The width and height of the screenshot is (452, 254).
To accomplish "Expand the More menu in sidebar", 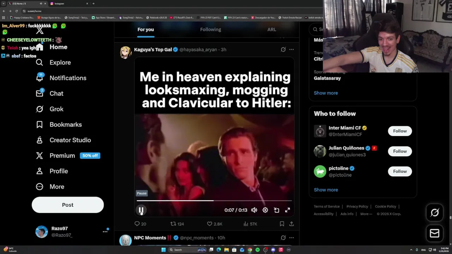I will point(50,187).
